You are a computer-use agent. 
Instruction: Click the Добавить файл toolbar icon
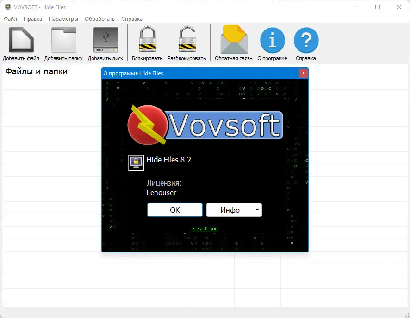pos(21,40)
